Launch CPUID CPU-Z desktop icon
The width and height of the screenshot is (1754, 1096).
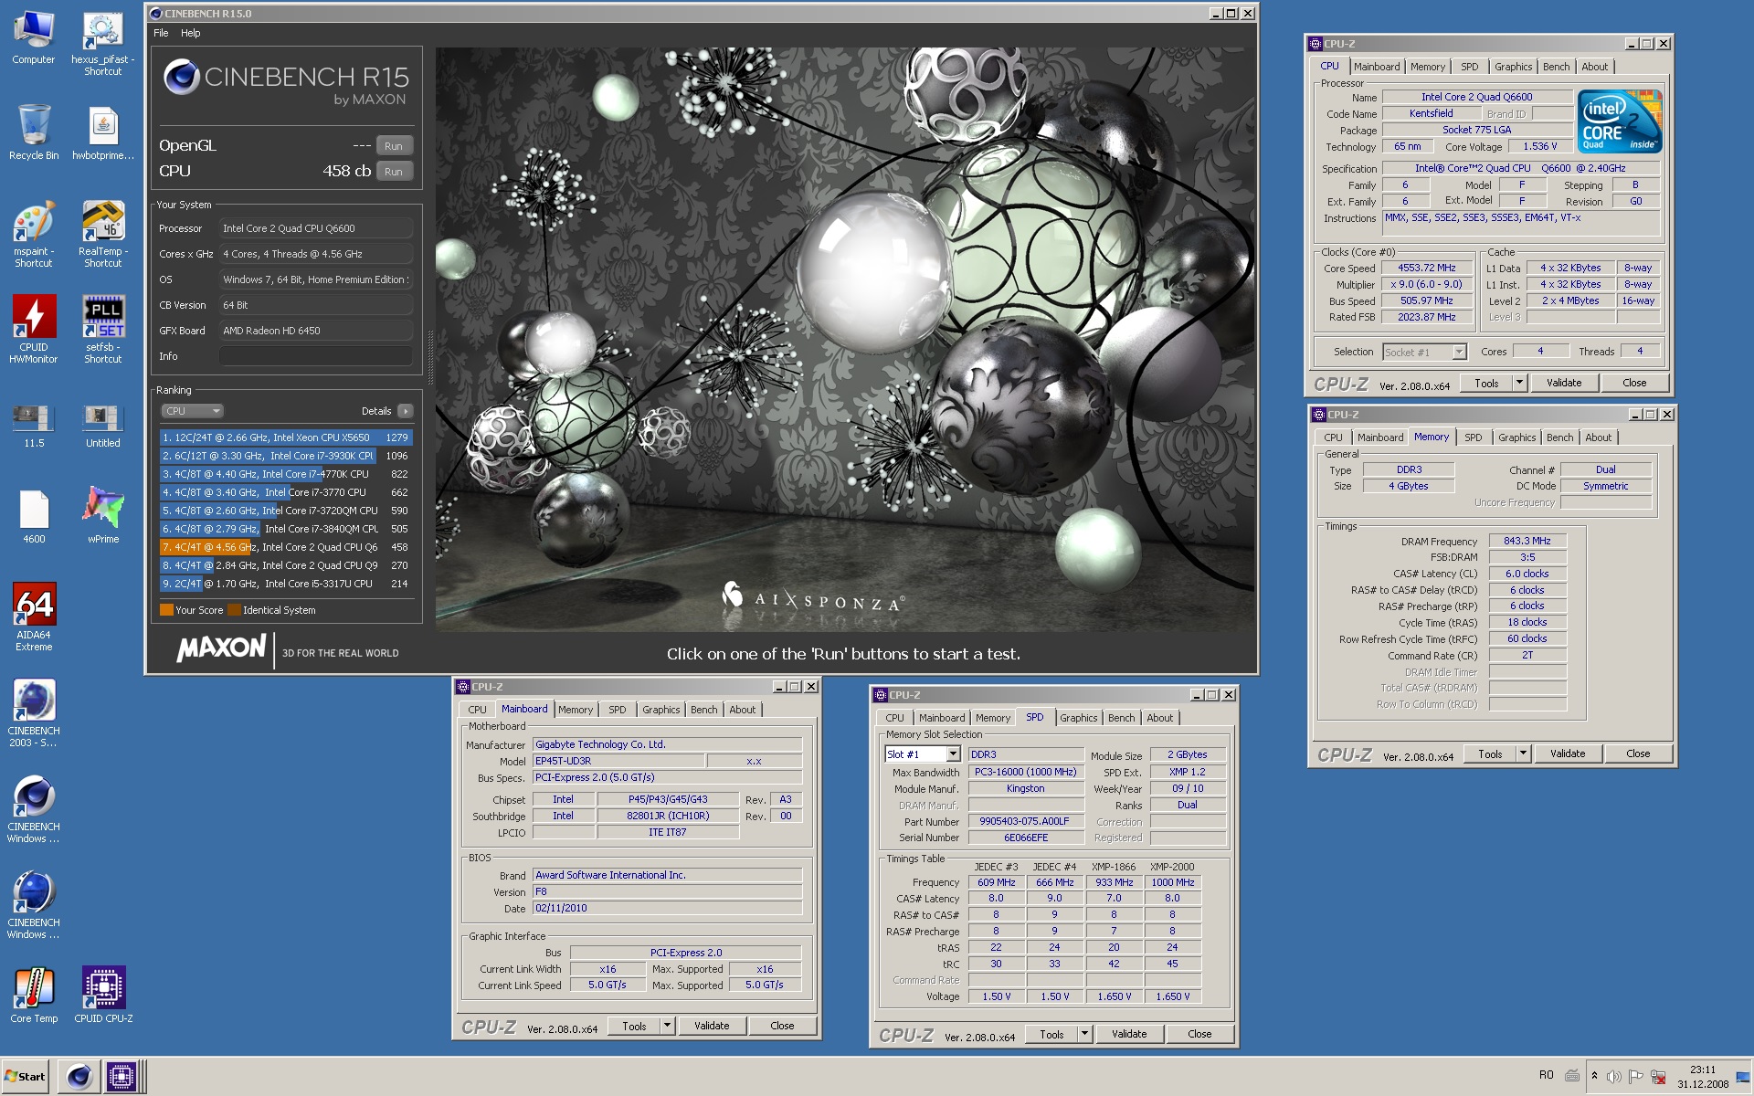click(x=103, y=996)
